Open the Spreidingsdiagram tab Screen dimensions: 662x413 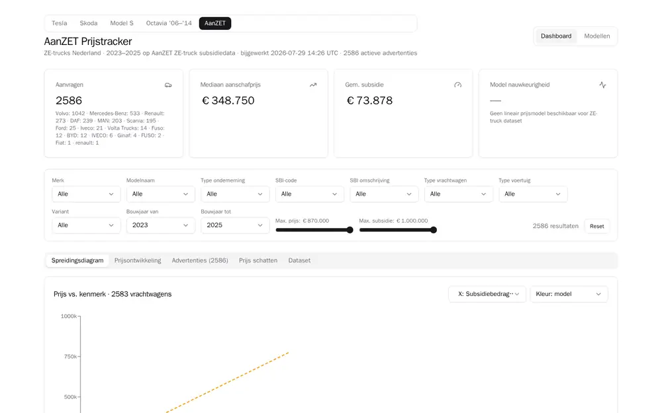[77, 260]
